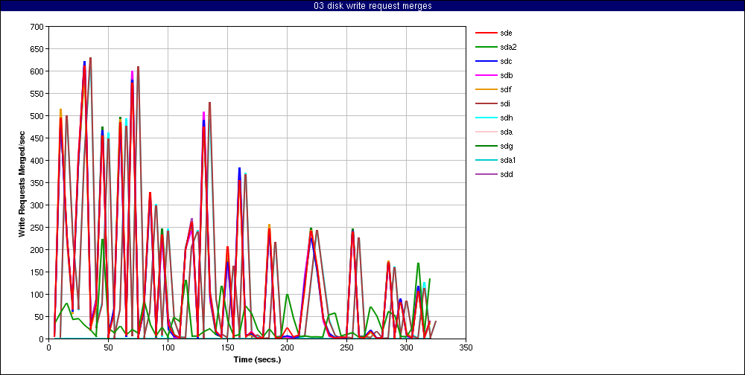The height and width of the screenshot is (375, 745).
Task: Click the 250 y-axis tick label
Action: click(x=39, y=228)
